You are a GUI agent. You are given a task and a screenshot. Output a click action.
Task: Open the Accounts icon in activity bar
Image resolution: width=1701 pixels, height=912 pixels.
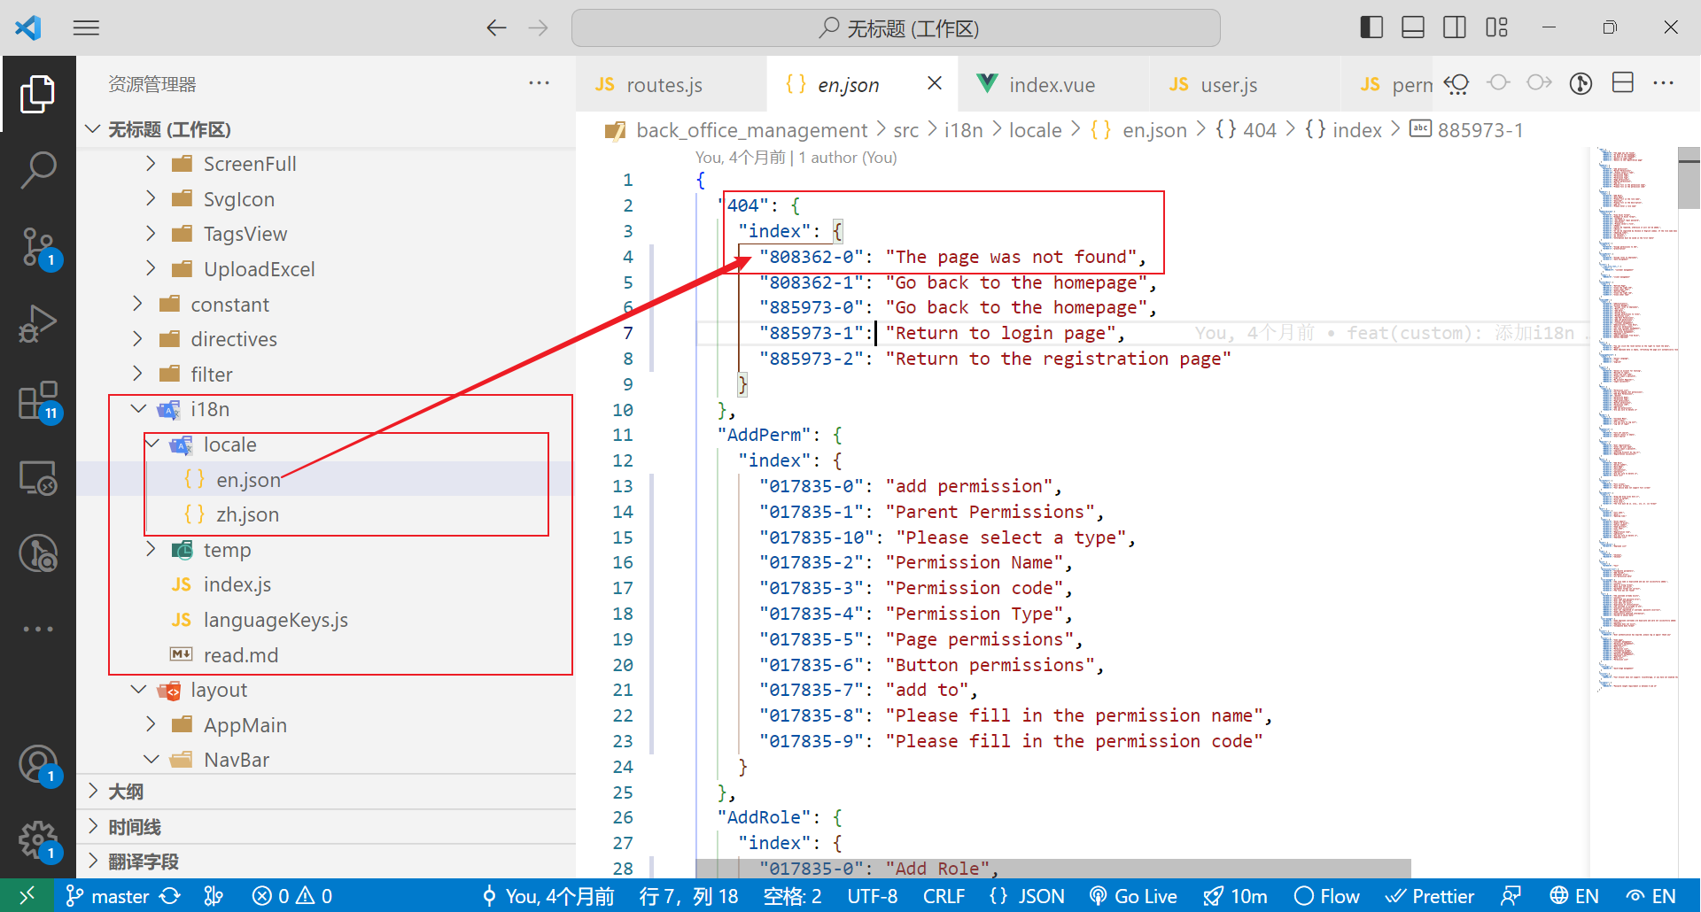[38, 763]
